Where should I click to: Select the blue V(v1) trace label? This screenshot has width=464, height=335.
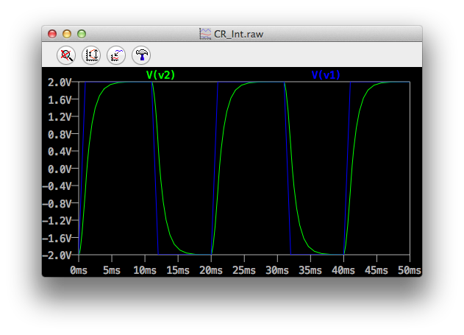coord(326,74)
